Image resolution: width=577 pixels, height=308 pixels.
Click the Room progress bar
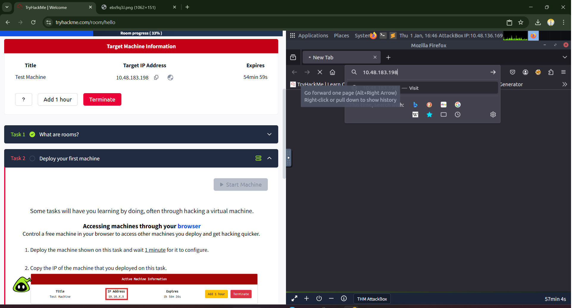point(141,33)
